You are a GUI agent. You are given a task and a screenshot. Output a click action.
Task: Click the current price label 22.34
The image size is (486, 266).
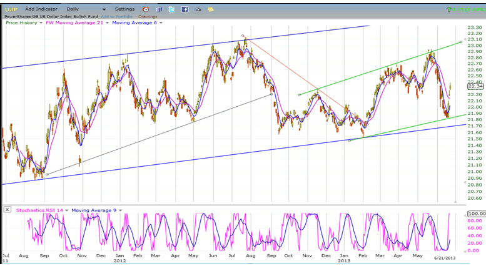[x=475, y=86]
